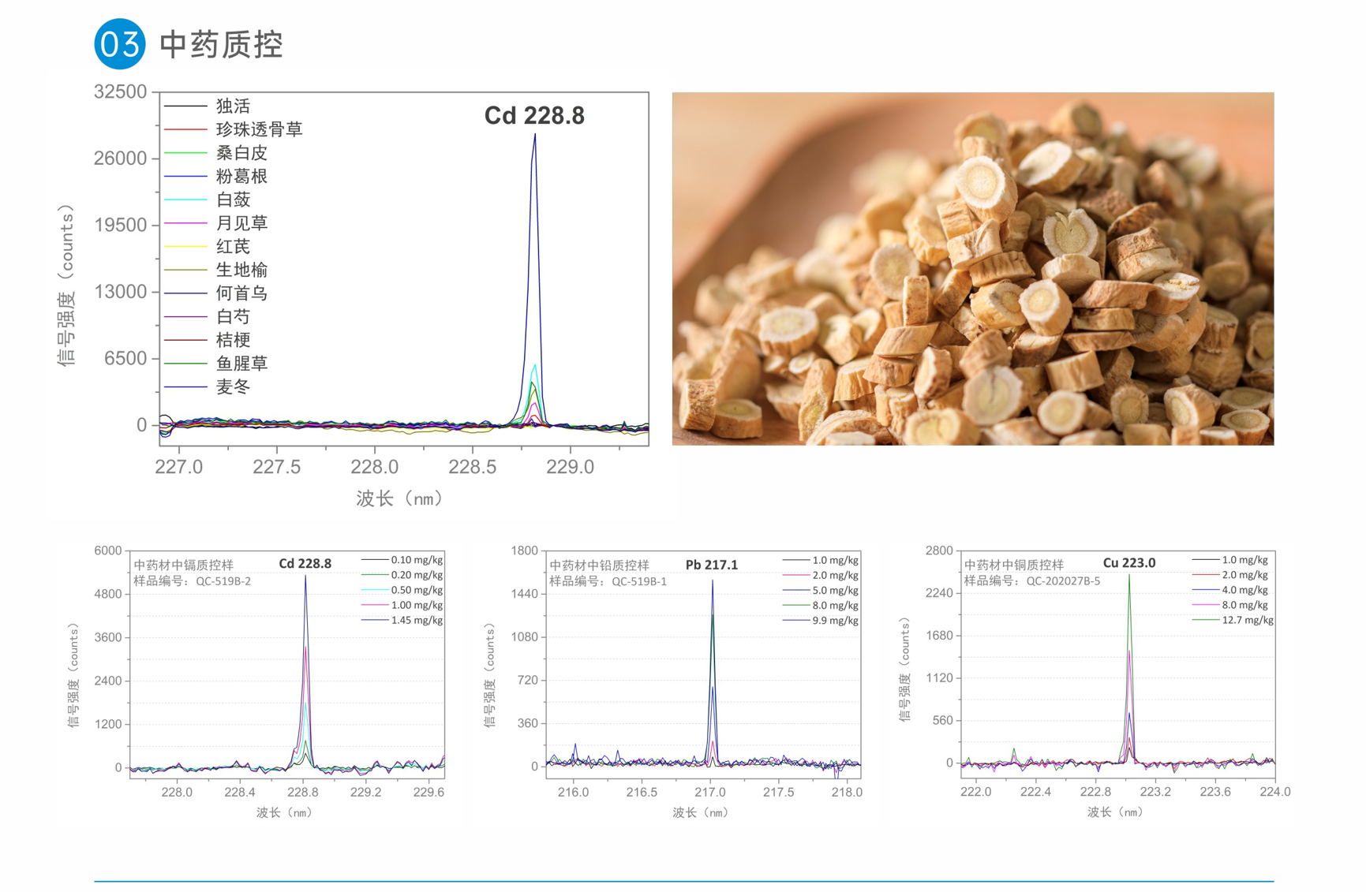The height and width of the screenshot is (892, 1366).
Task: Click the 中药质控 section heading
Action: (x=221, y=45)
